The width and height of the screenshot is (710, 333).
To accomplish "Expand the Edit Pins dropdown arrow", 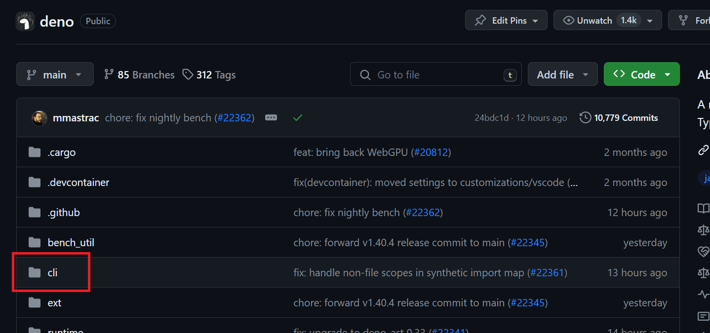I will [536, 20].
